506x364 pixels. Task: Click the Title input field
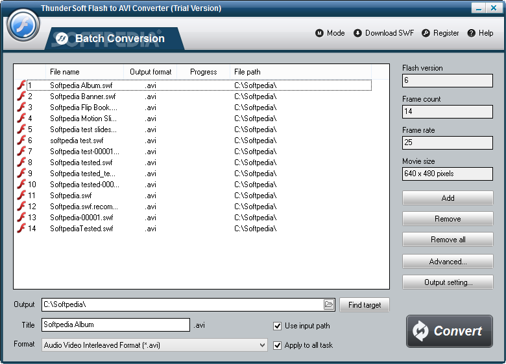(x=115, y=324)
